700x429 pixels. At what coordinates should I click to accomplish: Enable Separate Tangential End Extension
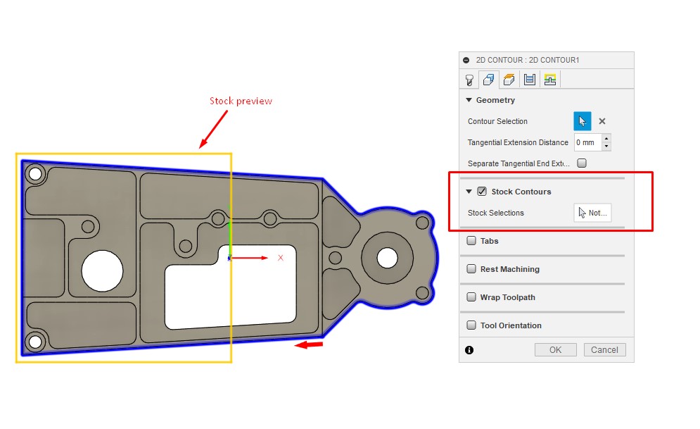[x=581, y=163]
